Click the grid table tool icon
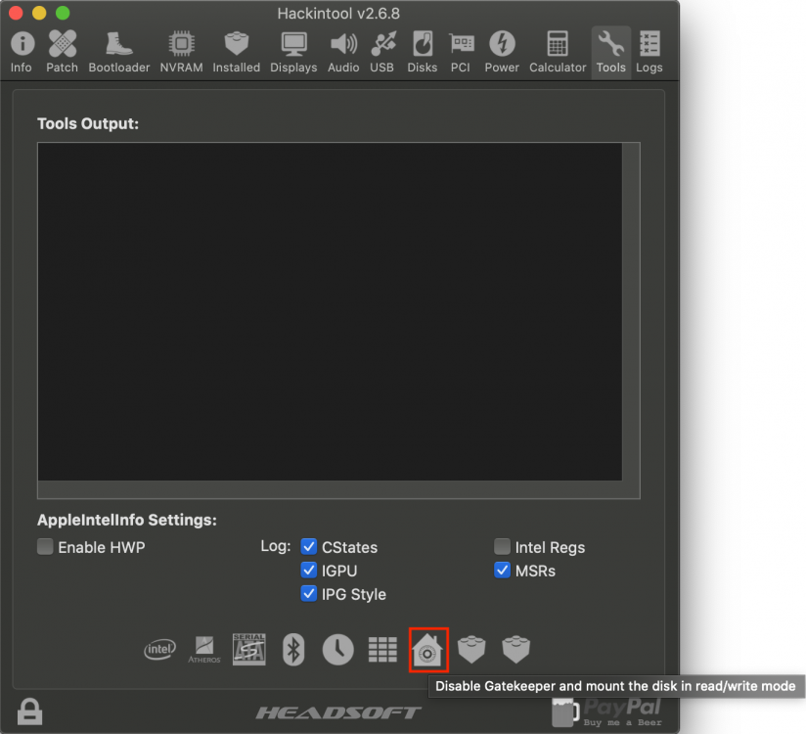Image resolution: width=806 pixels, height=734 pixels. (382, 649)
